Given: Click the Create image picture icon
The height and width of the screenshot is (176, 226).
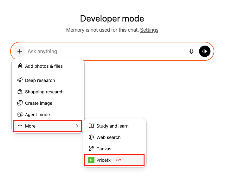Looking at the screenshot, I should tap(20, 103).
